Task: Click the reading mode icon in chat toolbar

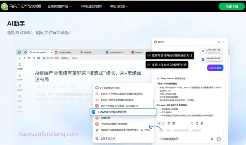Action: (x=169, y=123)
